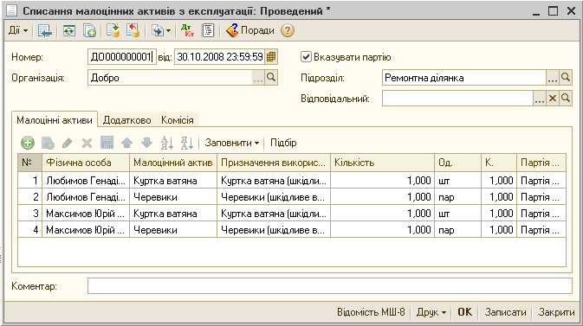Click the Дт/Кт postings result icon

(187, 30)
